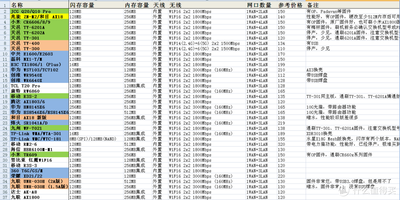Select WiFi4(2.4G)+6(5G) cell in TY-400 row
The image size is (400, 200).
(x=207, y=43)
